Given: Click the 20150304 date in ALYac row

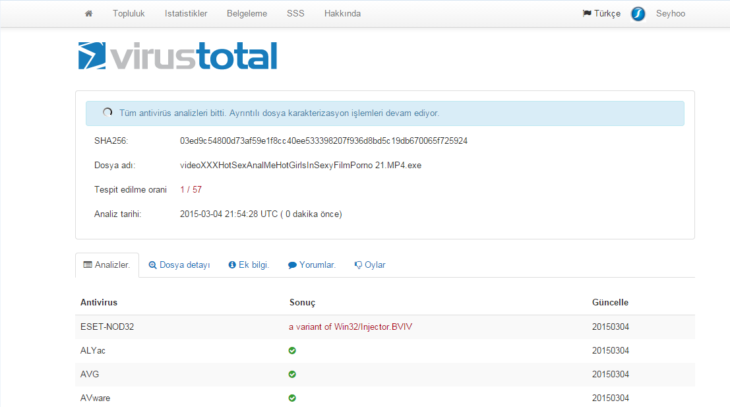Looking at the screenshot, I should click(611, 351).
